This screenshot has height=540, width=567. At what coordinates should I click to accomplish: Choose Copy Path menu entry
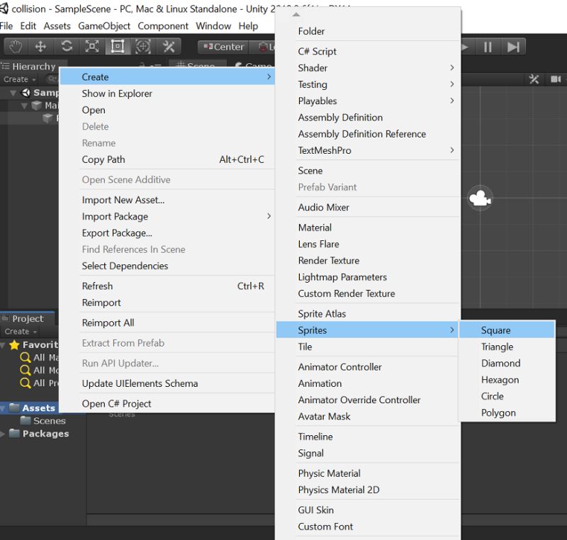167,159
